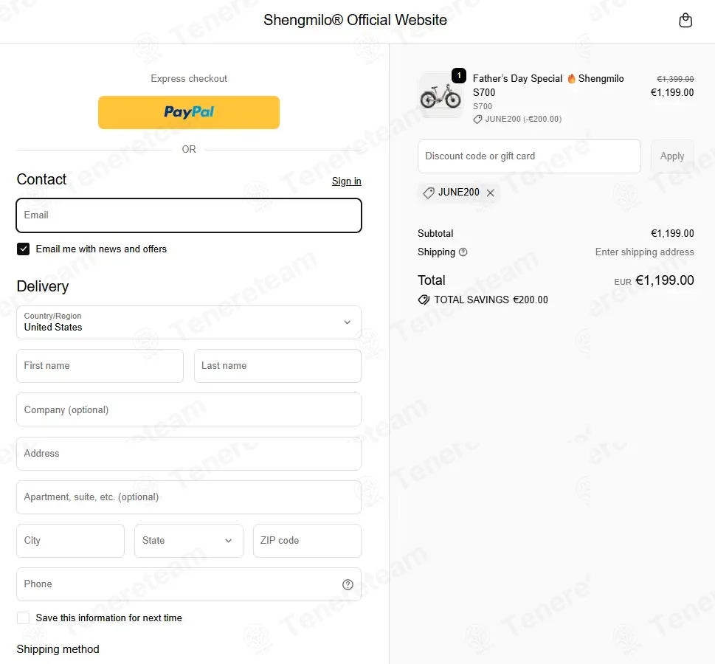This screenshot has height=664, width=715.
Task: Click the Company (optional) field
Action: (189, 409)
